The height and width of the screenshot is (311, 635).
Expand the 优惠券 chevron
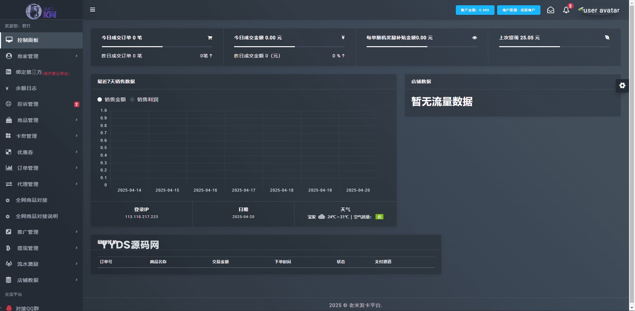77,152
